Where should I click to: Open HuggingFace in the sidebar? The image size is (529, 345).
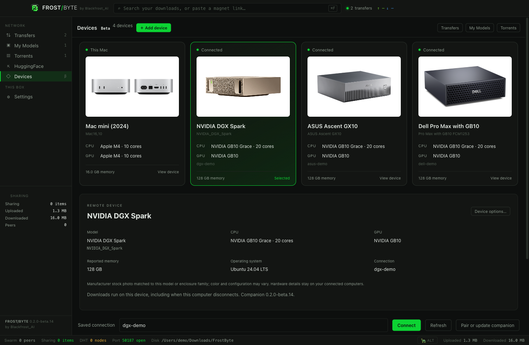tap(36, 66)
